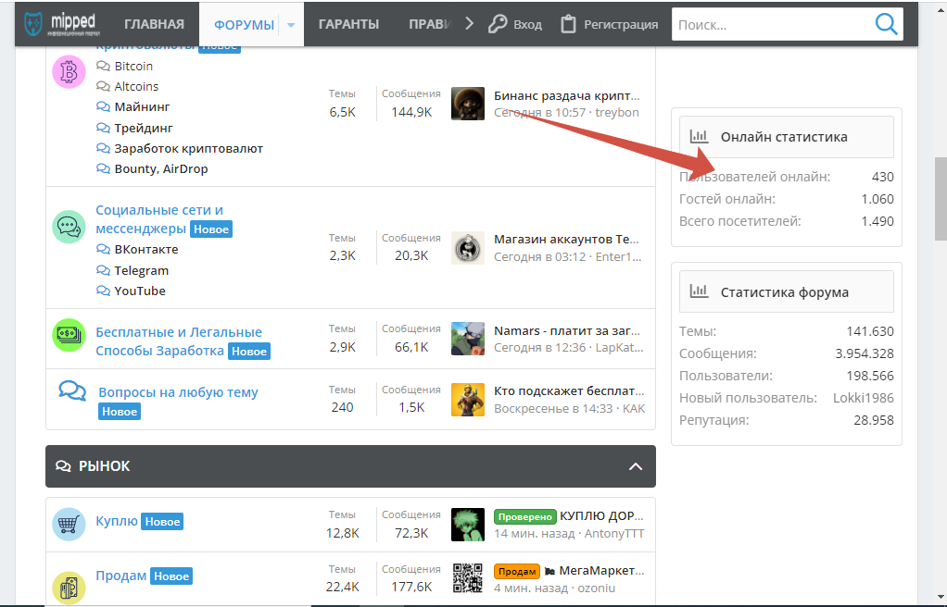Click the Вход login link
This screenshot has width=947, height=607.
516,25
